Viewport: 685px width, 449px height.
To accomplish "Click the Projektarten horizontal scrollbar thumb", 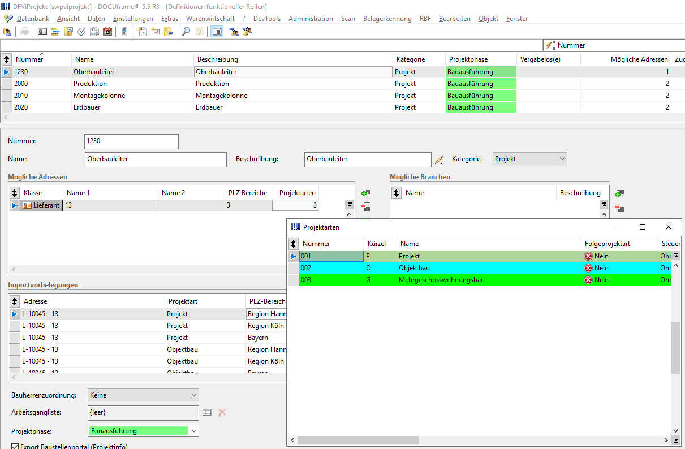I will point(358,440).
